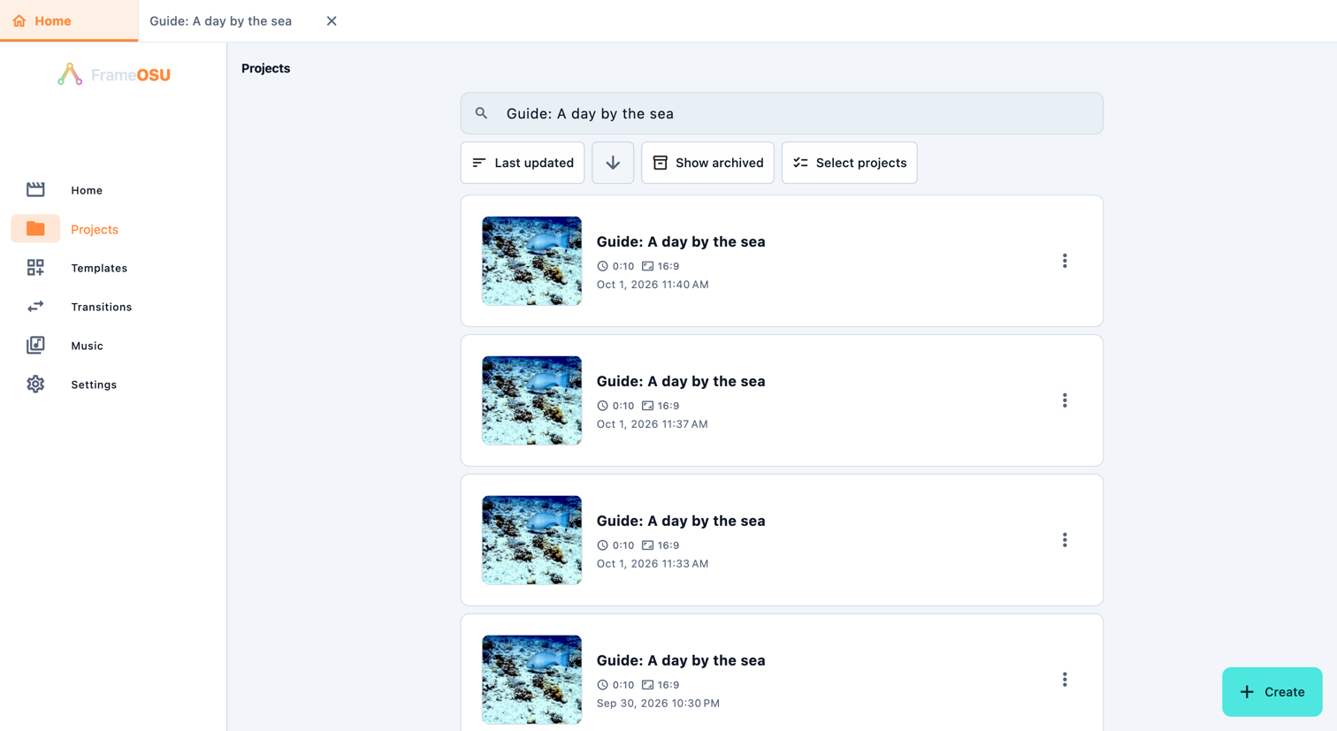Image resolution: width=1337 pixels, height=731 pixels.
Task: Click the Select projects button
Action: 849,163
